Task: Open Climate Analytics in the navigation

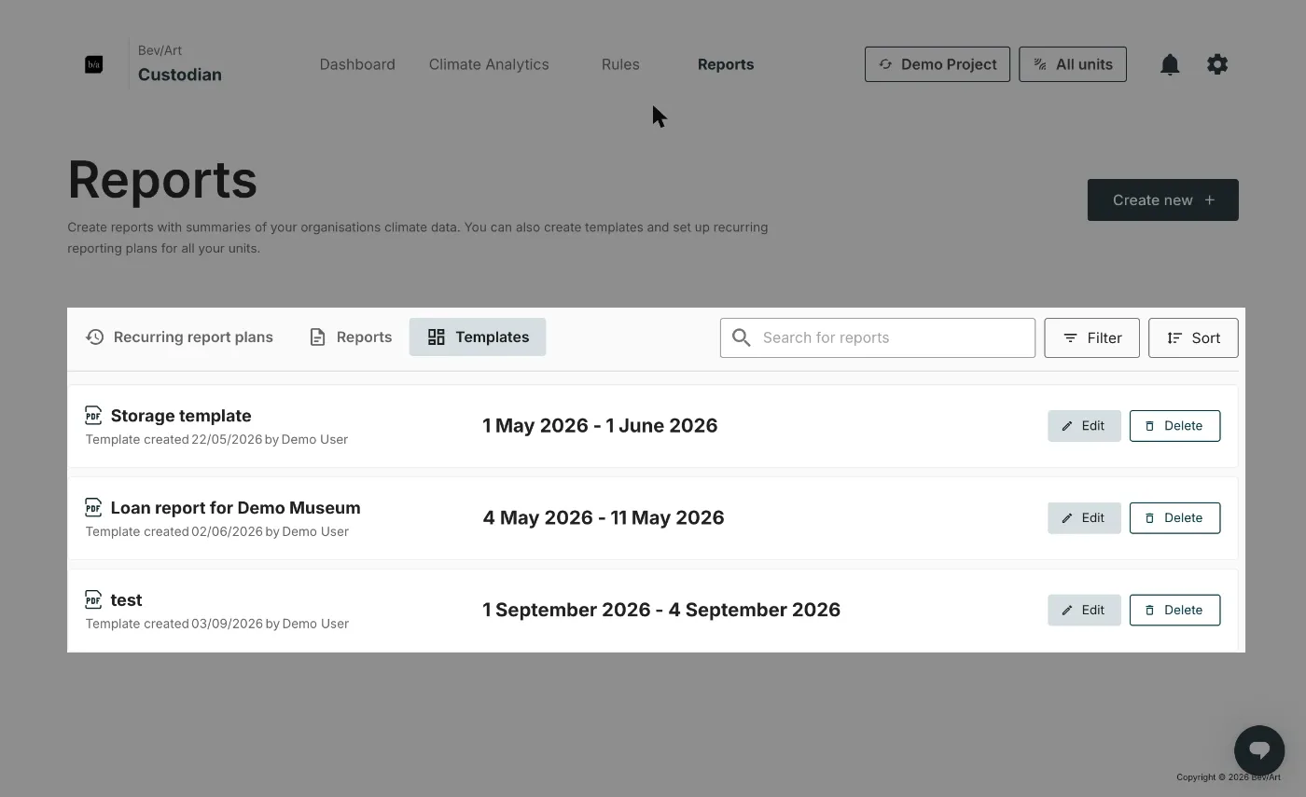Action: (x=489, y=64)
